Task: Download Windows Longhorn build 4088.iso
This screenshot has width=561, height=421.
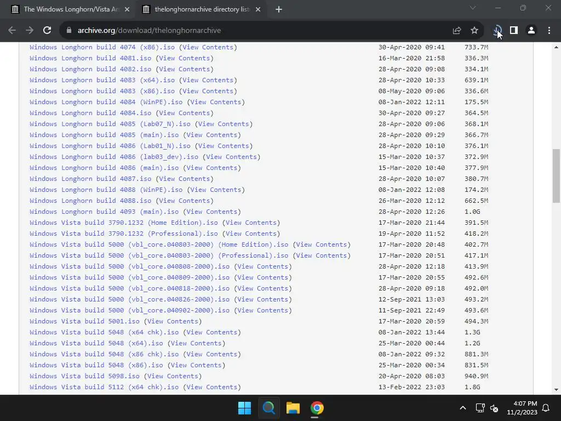Action: [x=90, y=201]
